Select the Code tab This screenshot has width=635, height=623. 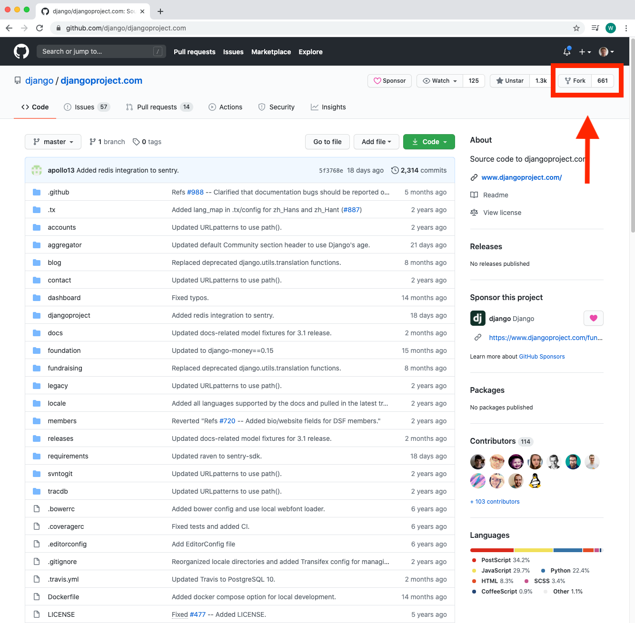[35, 107]
